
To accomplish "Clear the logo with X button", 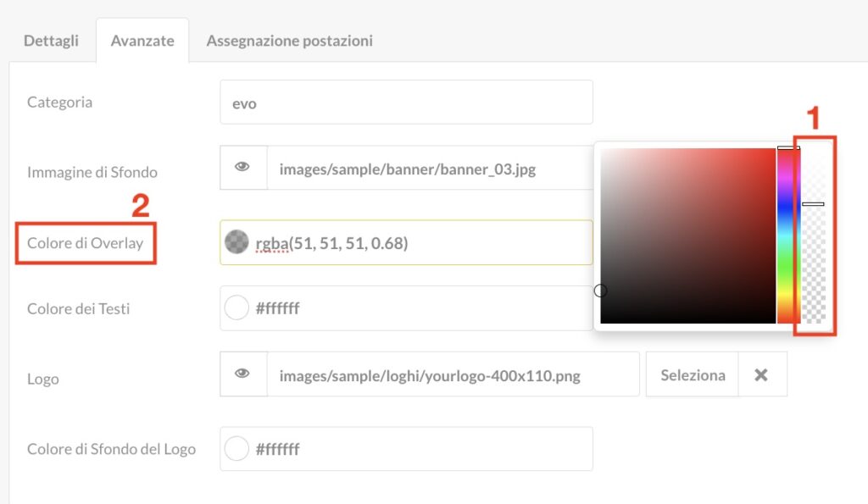I will 762,374.
